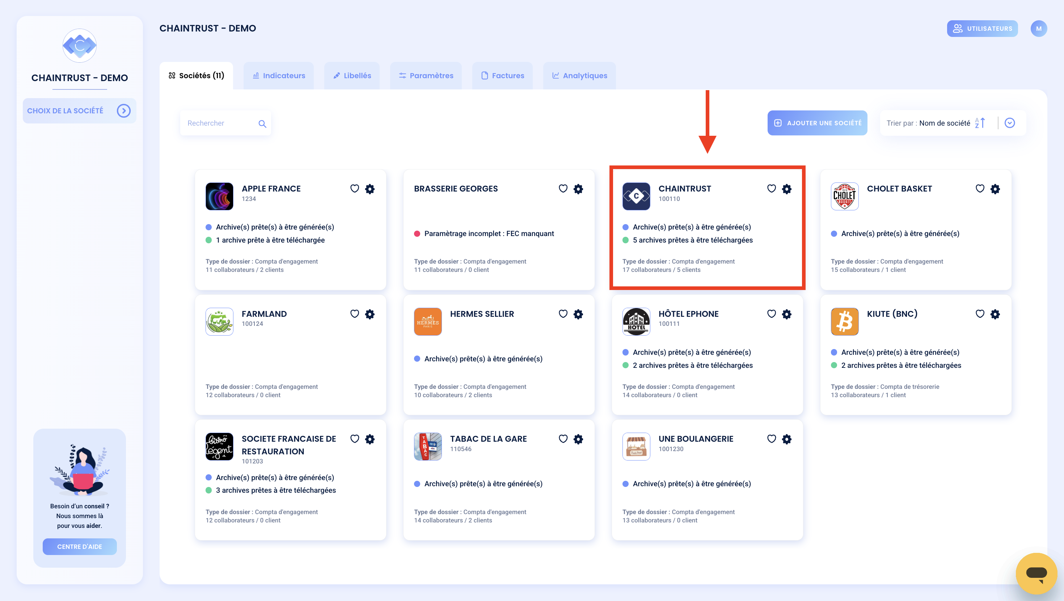Screen dimensions: 1064x601
Task: Open UNE BOULANGERIE settings gear
Action: pyautogui.click(x=786, y=439)
